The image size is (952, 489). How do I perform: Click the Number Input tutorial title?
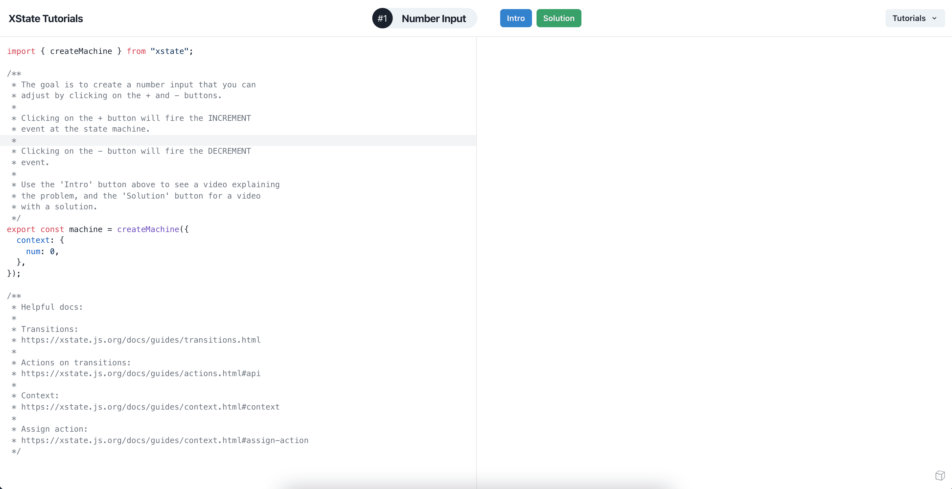tap(433, 18)
